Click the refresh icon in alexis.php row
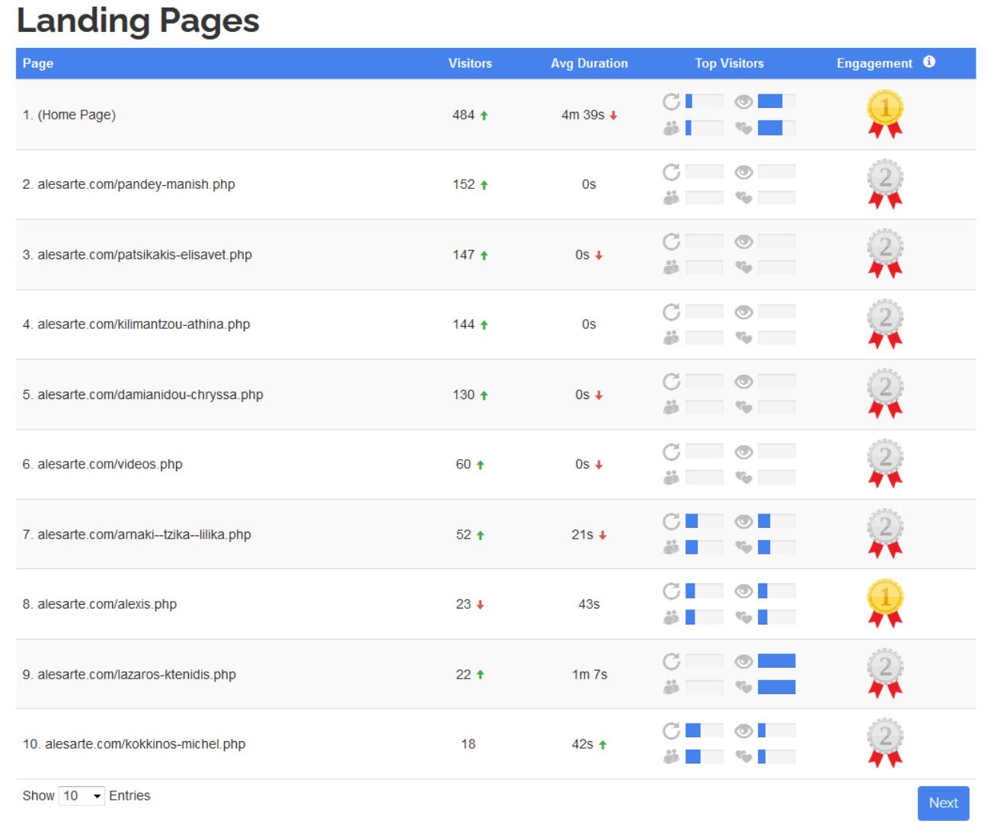The image size is (994, 834). pos(671,591)
